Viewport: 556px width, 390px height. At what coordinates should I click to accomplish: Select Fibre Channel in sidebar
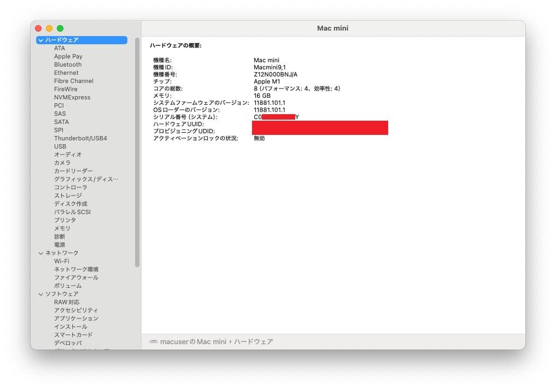click(73, 80)
